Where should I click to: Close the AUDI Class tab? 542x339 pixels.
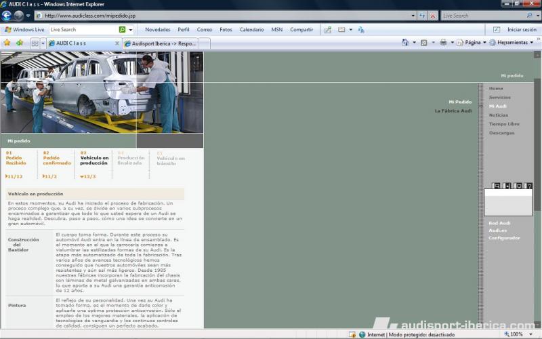(x=117, y=43)
